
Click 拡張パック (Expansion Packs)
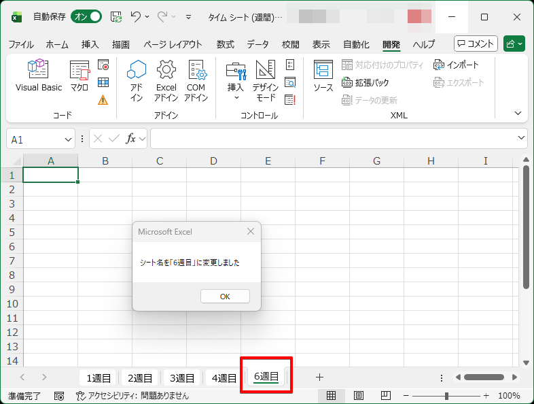tap(365, 82)
